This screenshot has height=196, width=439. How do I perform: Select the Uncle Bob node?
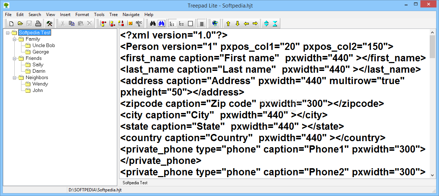click(x=44, y=45)
